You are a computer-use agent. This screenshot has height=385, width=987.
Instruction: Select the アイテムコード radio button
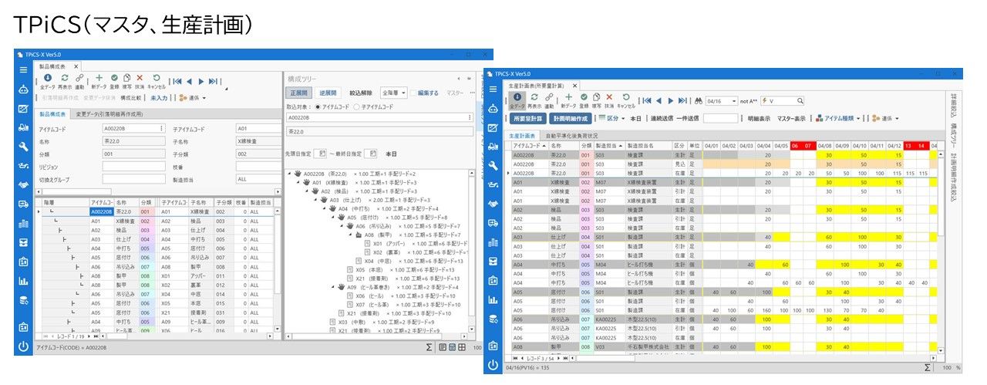coord(317,106)
